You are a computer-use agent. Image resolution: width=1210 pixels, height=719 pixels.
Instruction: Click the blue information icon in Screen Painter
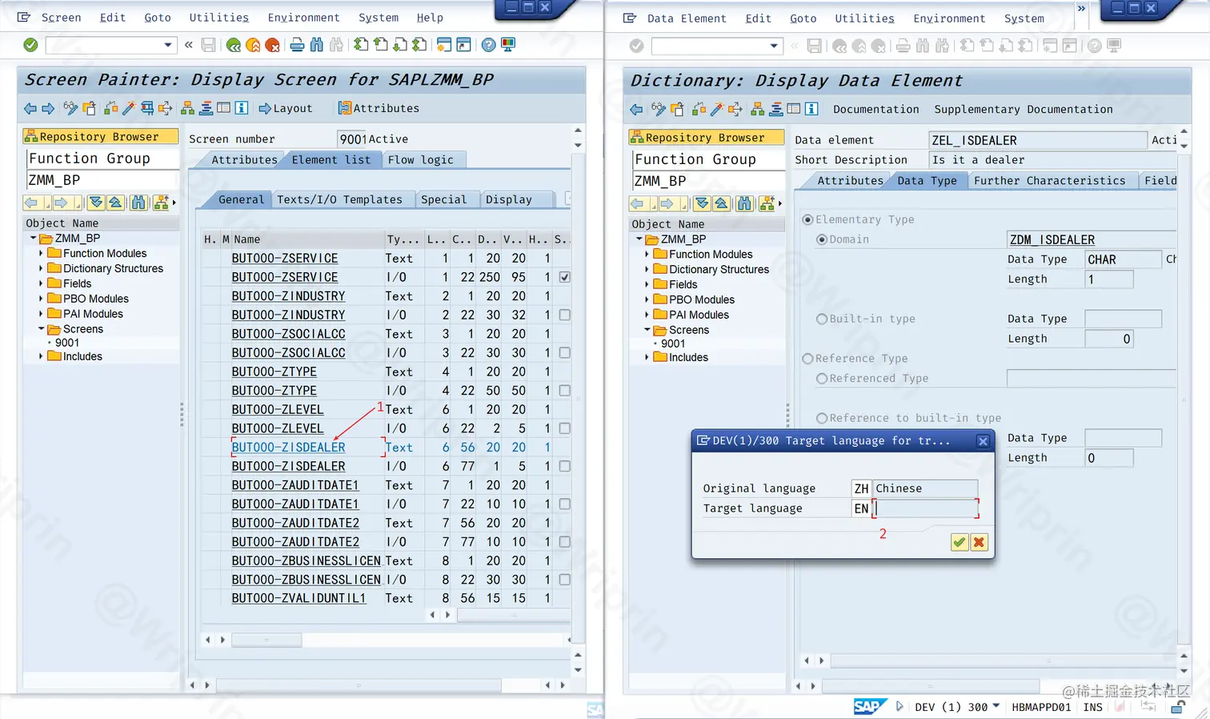[x=242, y=108]
